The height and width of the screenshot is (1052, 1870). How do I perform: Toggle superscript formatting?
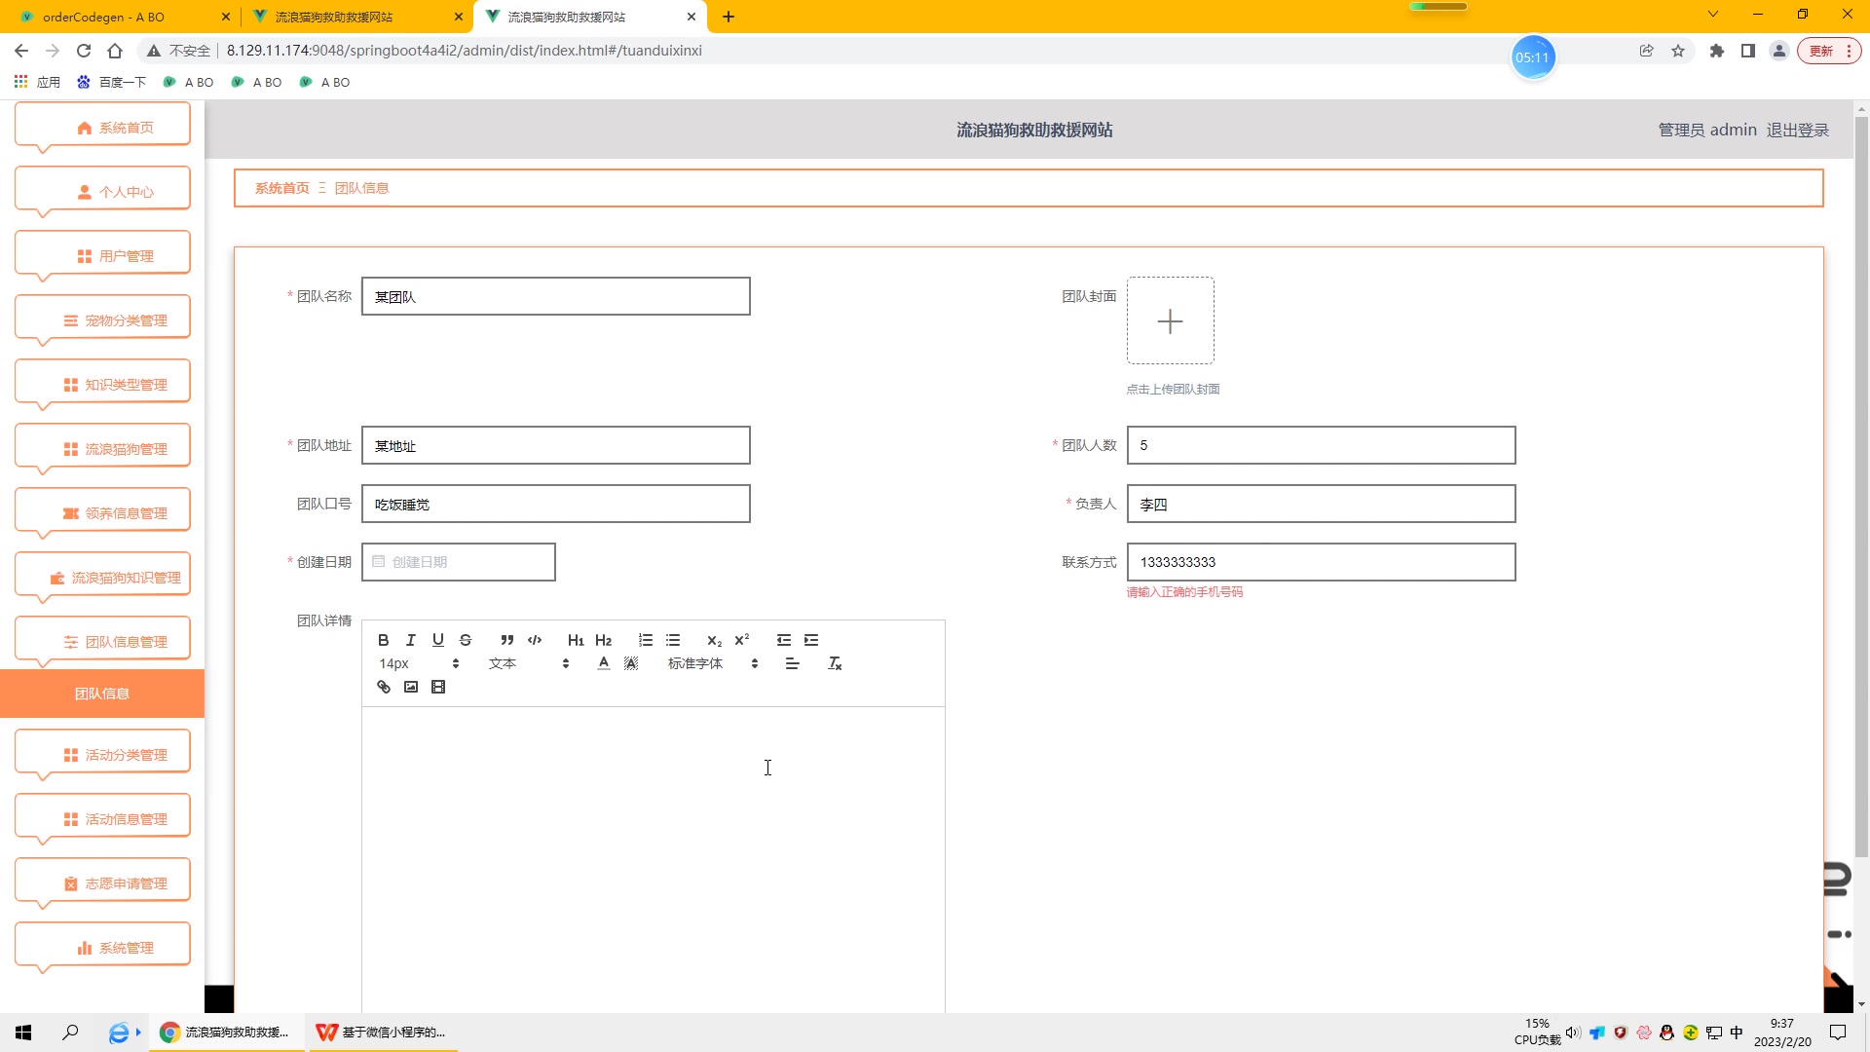(742, 640)
